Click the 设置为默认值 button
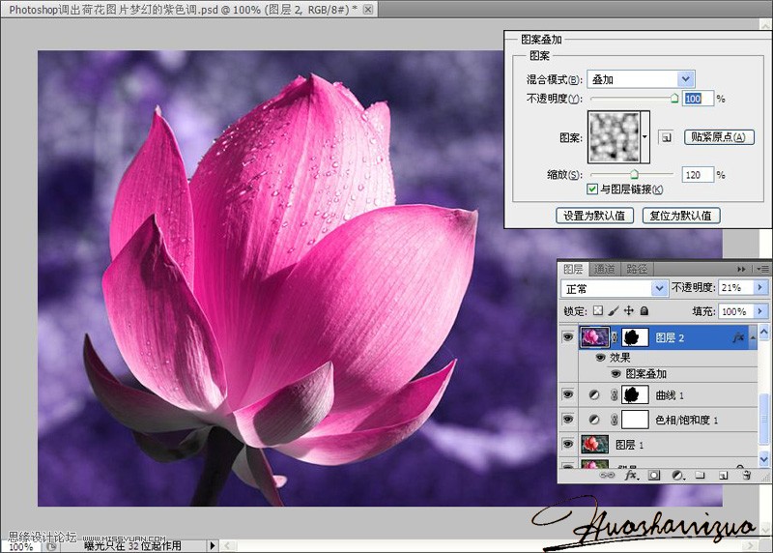Screen dimensions: 773x553 point(594,216)
